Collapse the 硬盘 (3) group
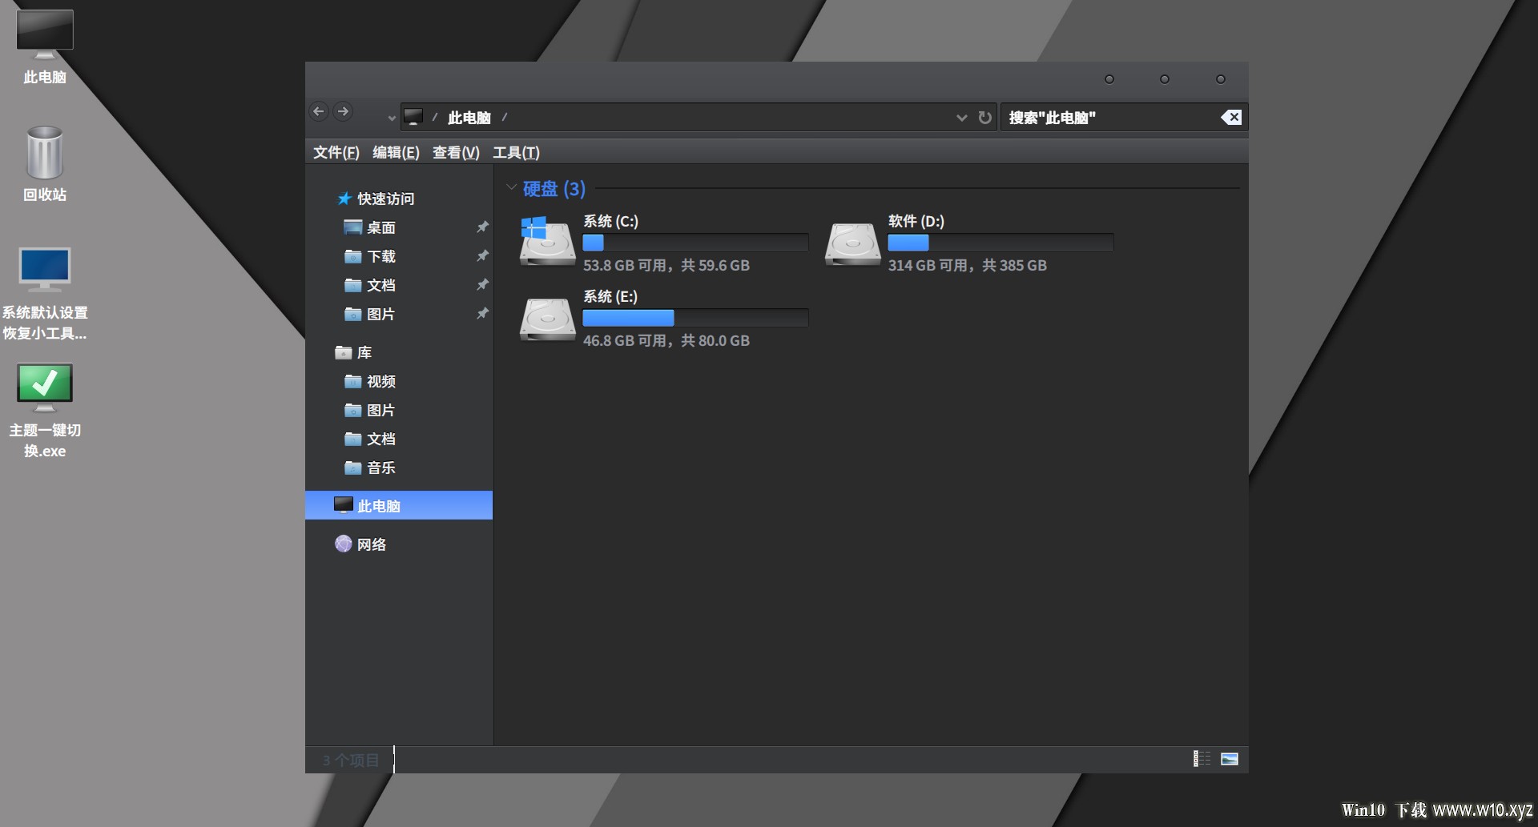The width and height of the screenshot is (1538, 827). pyautogui.click(x=511, y=188)
